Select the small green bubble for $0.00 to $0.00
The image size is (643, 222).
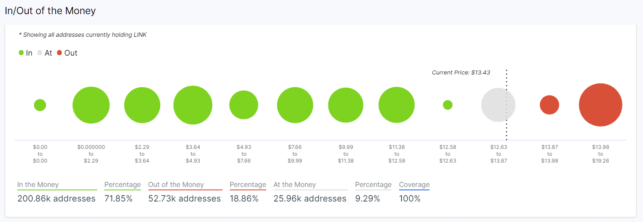(x=40, y=105)
